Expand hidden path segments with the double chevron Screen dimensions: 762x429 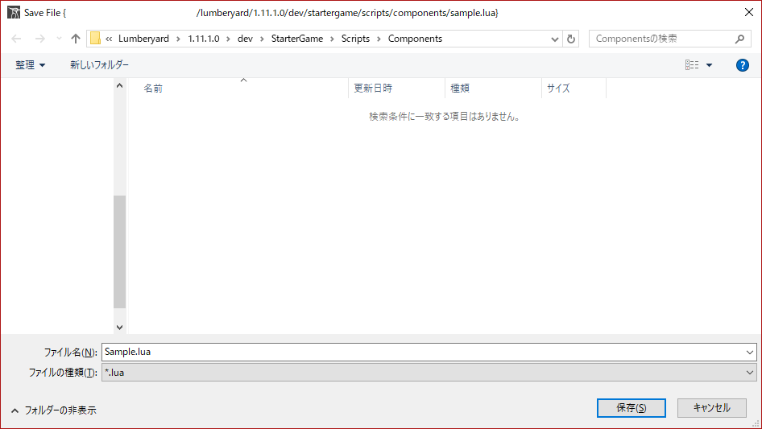109,39
